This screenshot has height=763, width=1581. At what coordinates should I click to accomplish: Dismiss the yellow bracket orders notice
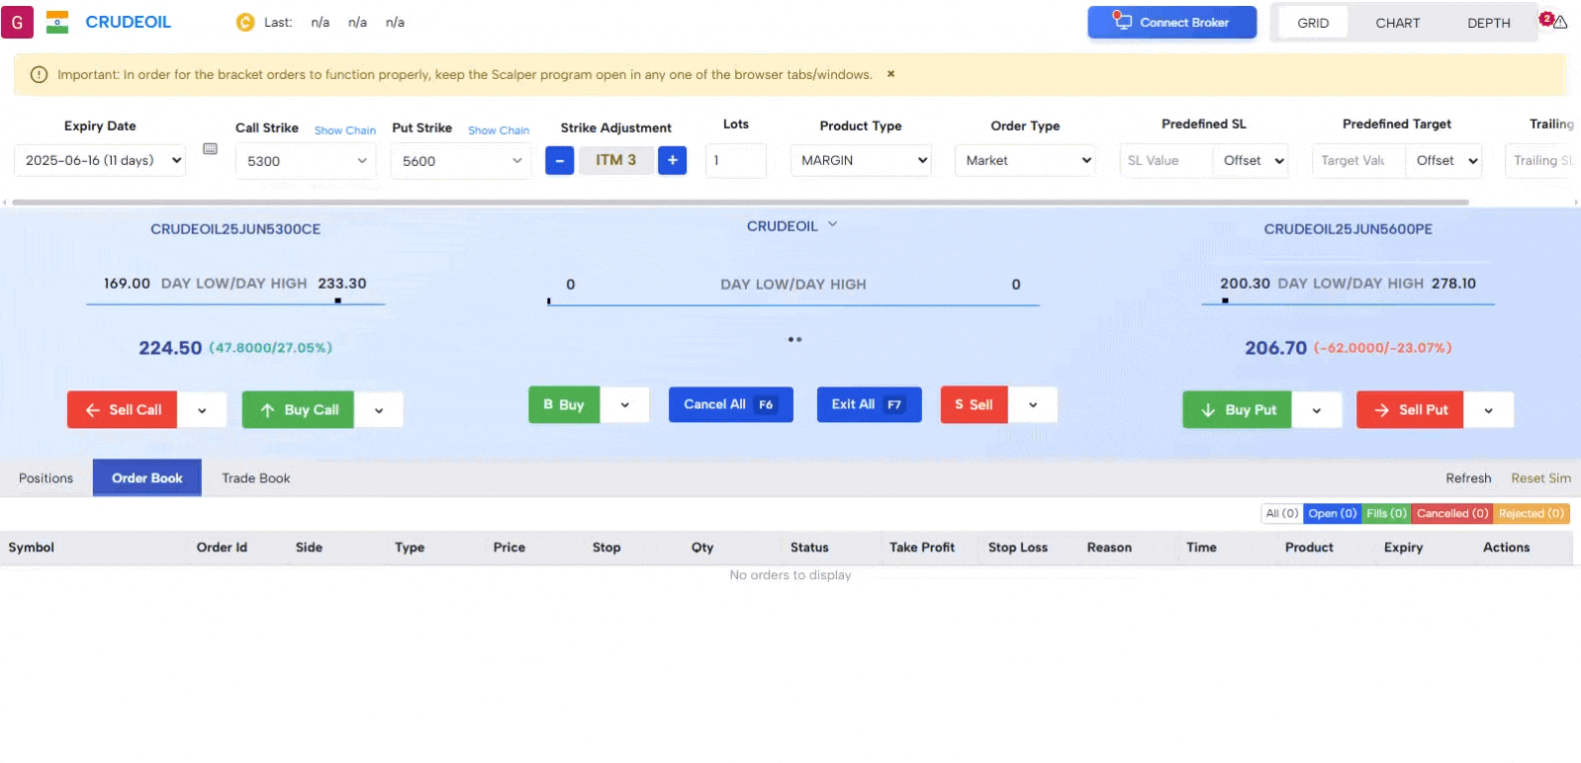890,74
